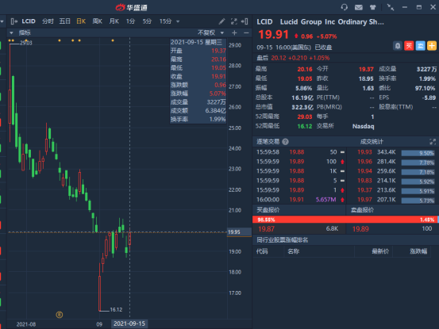Click the 16:00:00 trade row
The height and width of the screenshot is (329, 439).
299,200
